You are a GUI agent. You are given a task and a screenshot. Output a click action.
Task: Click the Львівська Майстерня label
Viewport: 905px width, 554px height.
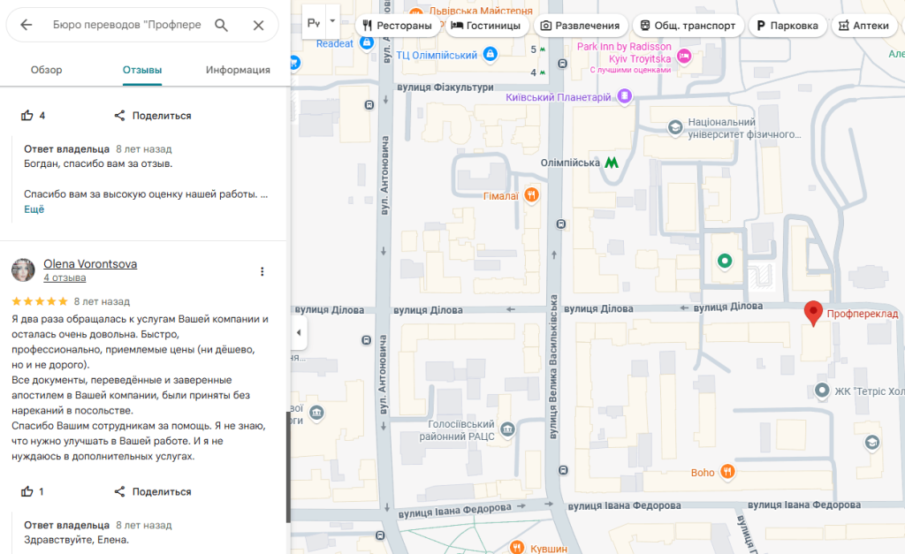(x=480, y=11)
